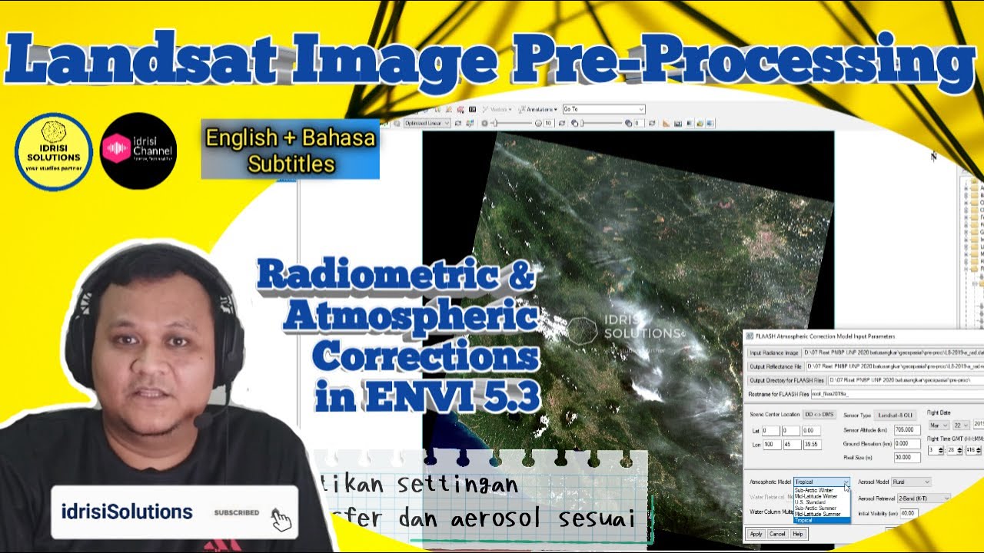Select highlighted Tropical option in list

tap(822, 521)
